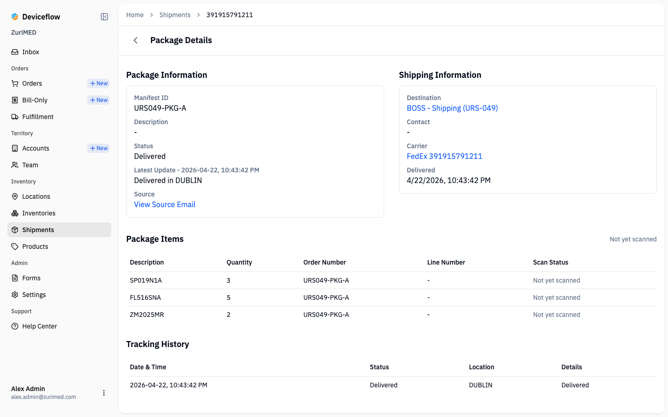
Task: Go back with the arrow beside Package Details
Action: [135, 40]
